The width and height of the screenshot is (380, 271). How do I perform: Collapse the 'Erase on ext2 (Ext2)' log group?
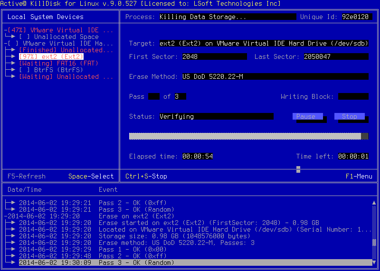5,216
